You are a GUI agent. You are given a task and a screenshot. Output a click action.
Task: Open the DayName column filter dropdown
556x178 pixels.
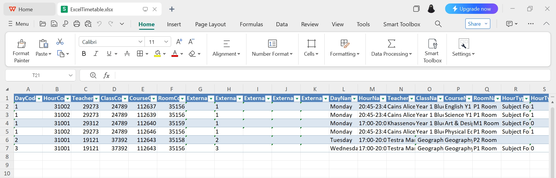click(x=354, y=99)
